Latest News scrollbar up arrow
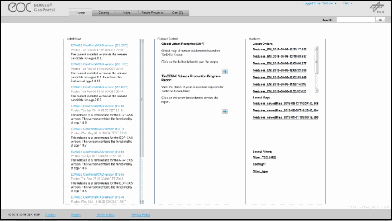 pos(142,41)
